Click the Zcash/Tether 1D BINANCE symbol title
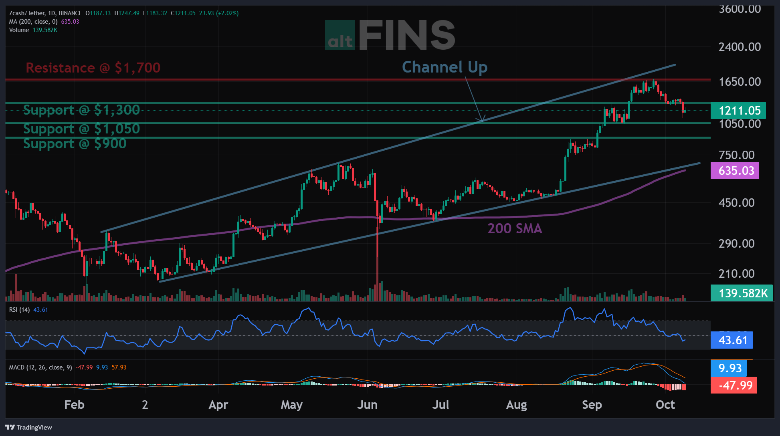Image resolution: width=780 pixels, height=436 pixels. tap(46, 13)
